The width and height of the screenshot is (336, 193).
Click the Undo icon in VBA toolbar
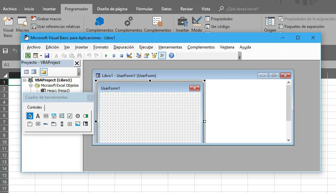pos(89,55)
